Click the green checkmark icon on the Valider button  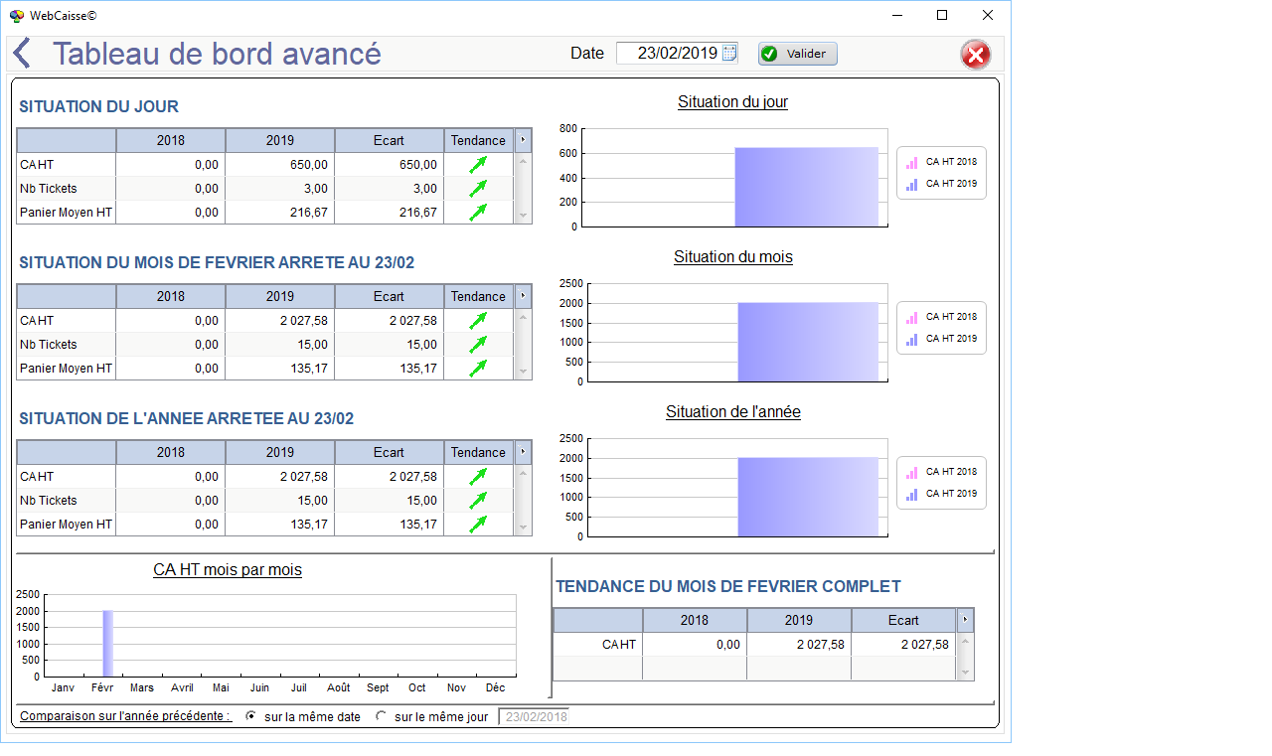tap(769, 54)
